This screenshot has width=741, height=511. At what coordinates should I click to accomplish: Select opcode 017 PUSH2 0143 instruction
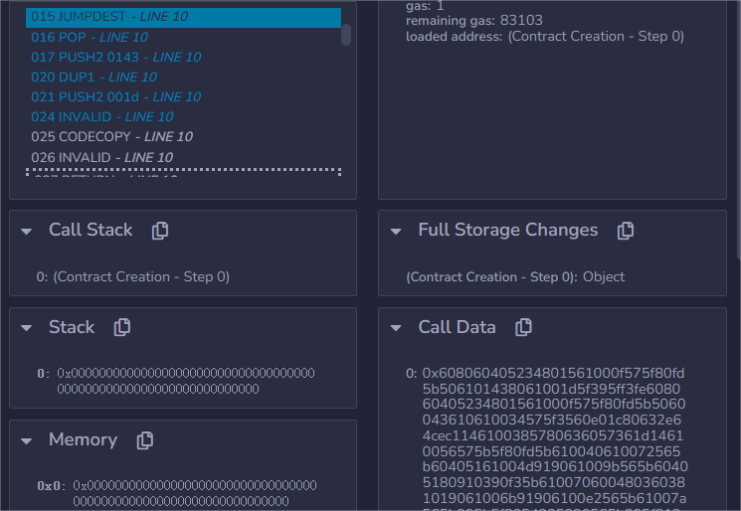pos(115,57)
